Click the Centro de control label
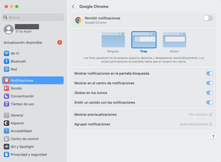Viewport: 221px width, 162px height. tap(25, 139)
